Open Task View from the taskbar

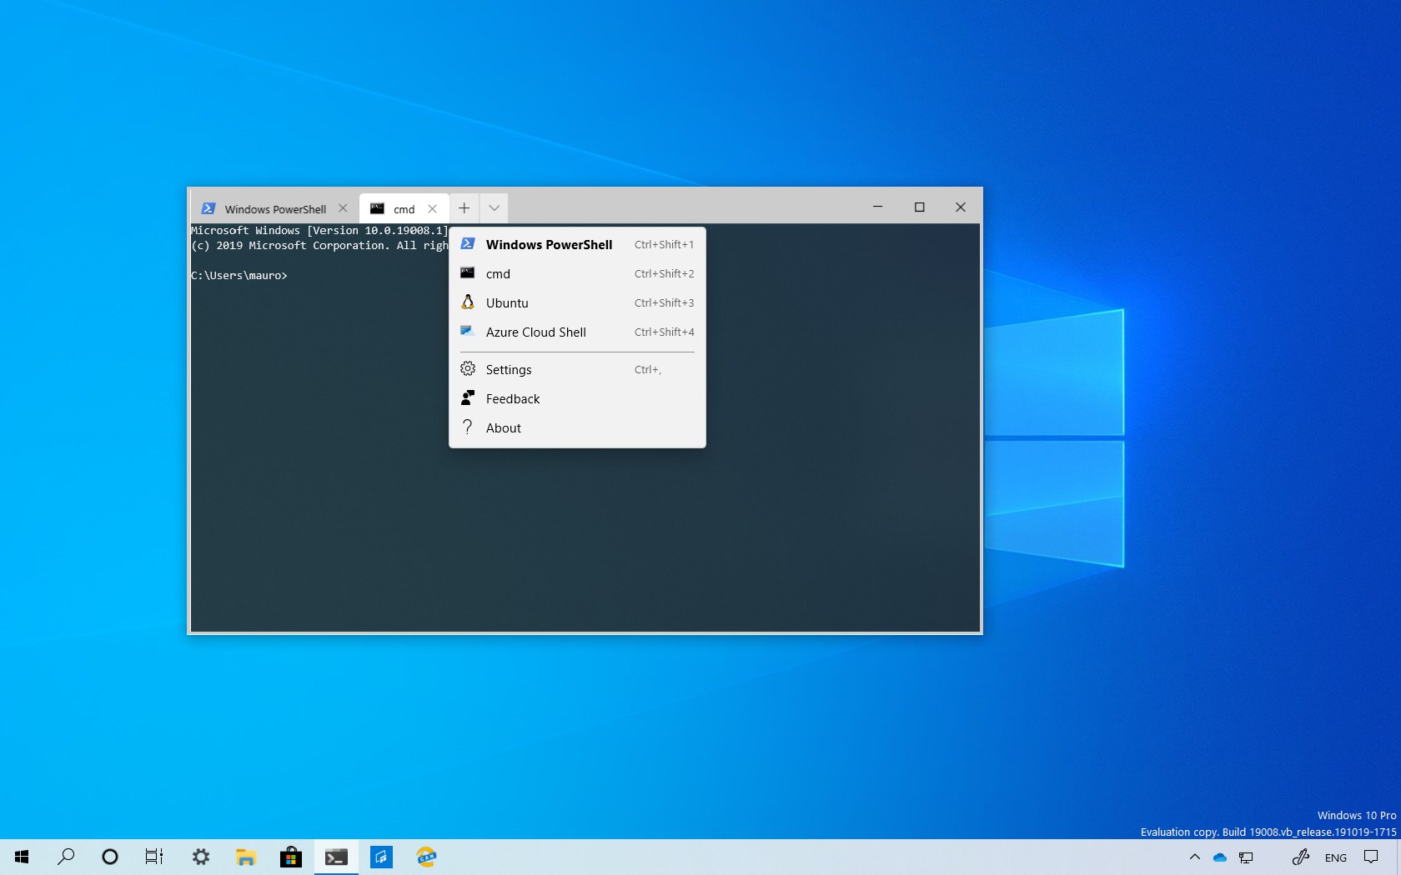[x=153, y=857]
